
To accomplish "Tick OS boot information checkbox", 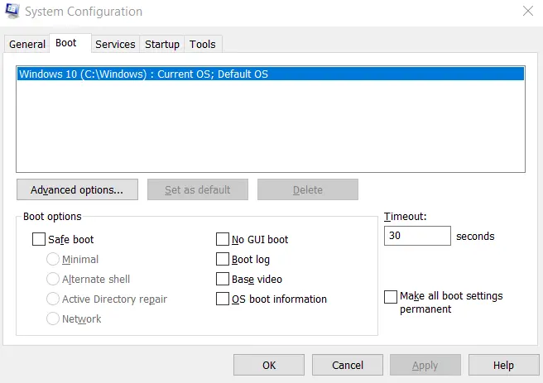I will 223,299.
